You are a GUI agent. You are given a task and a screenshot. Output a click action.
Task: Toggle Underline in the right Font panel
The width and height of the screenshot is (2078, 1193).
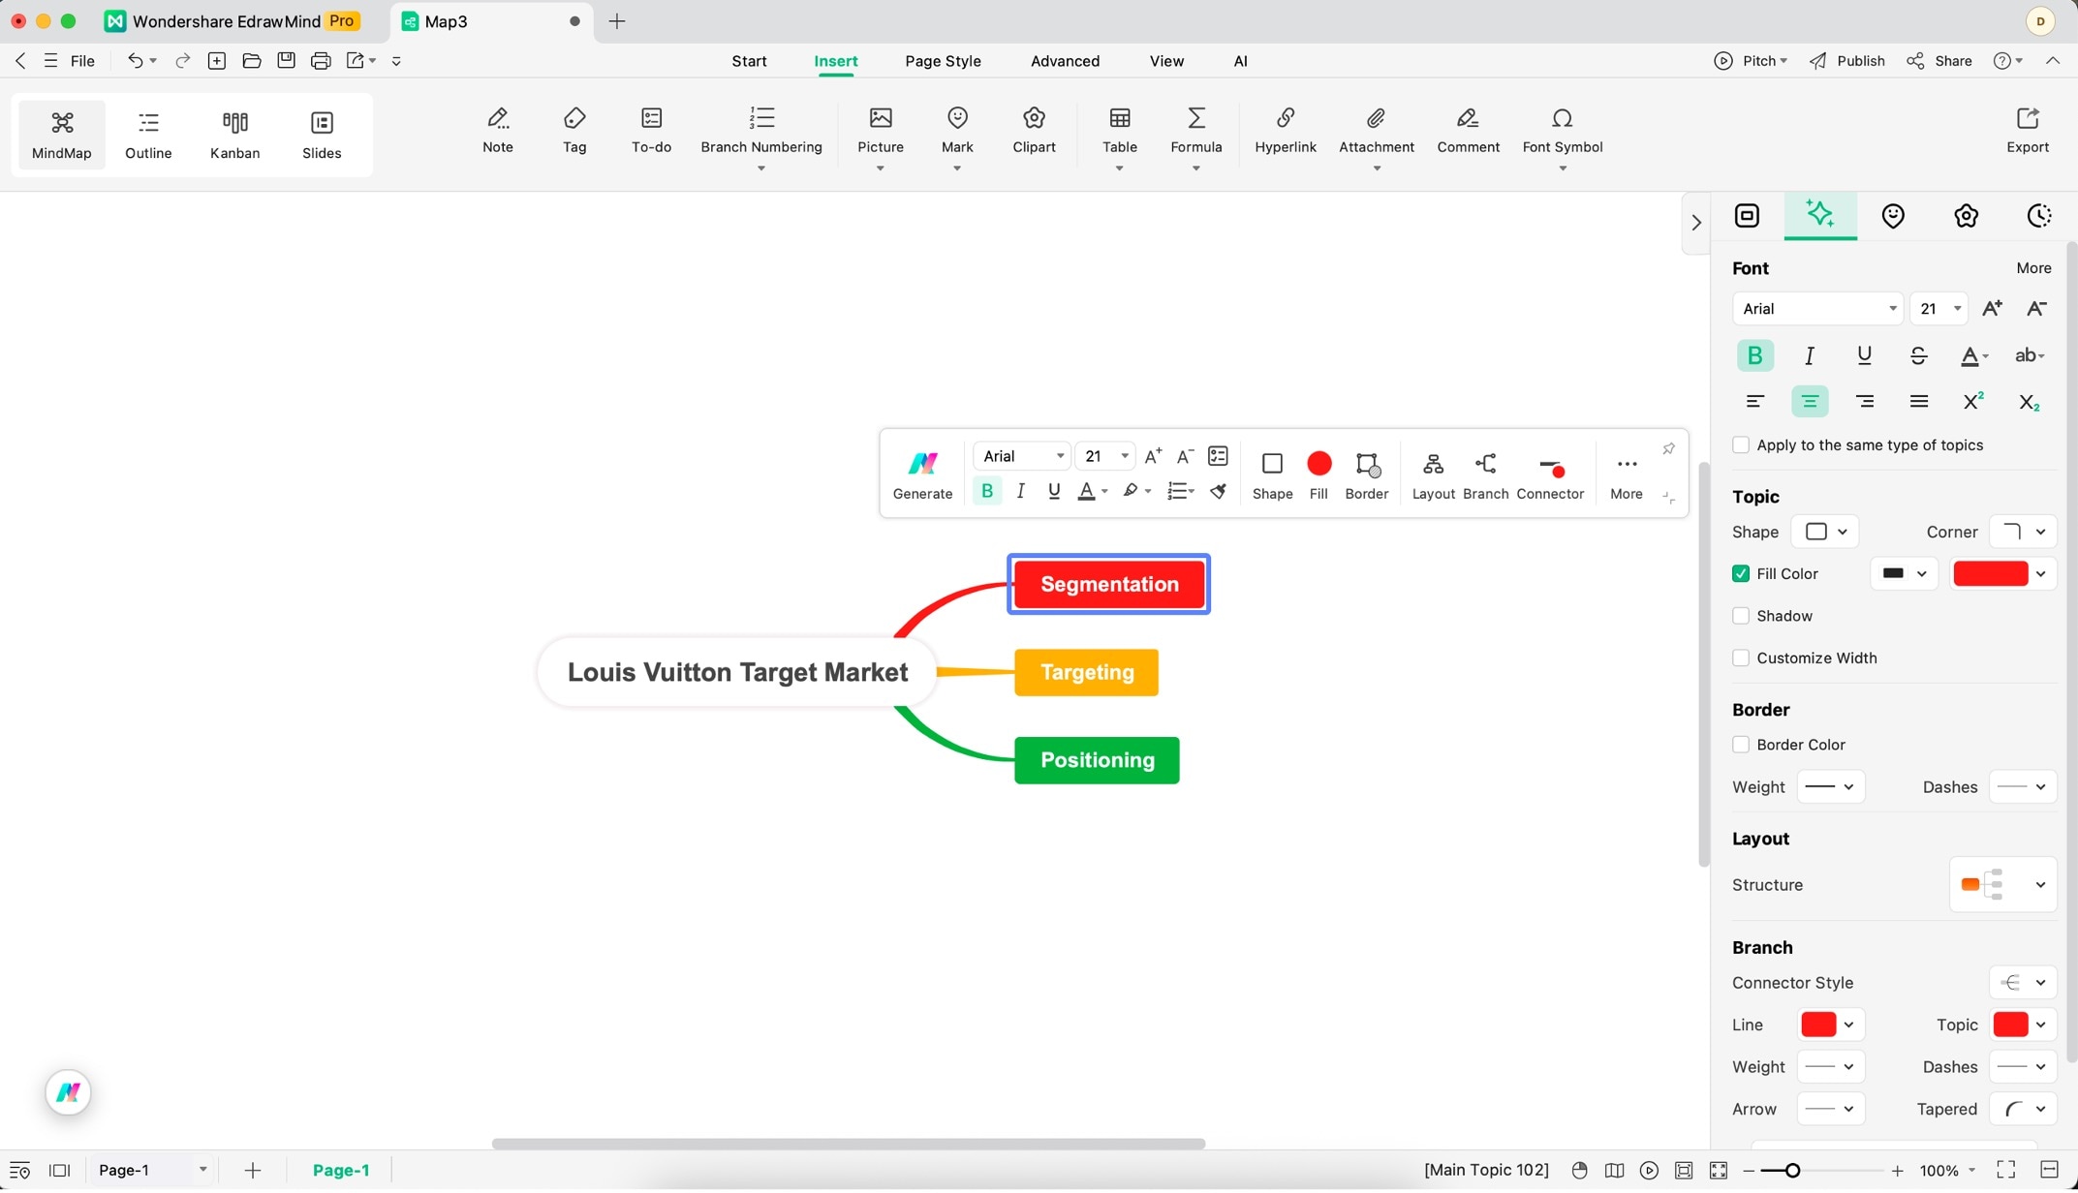[1864, 355]
